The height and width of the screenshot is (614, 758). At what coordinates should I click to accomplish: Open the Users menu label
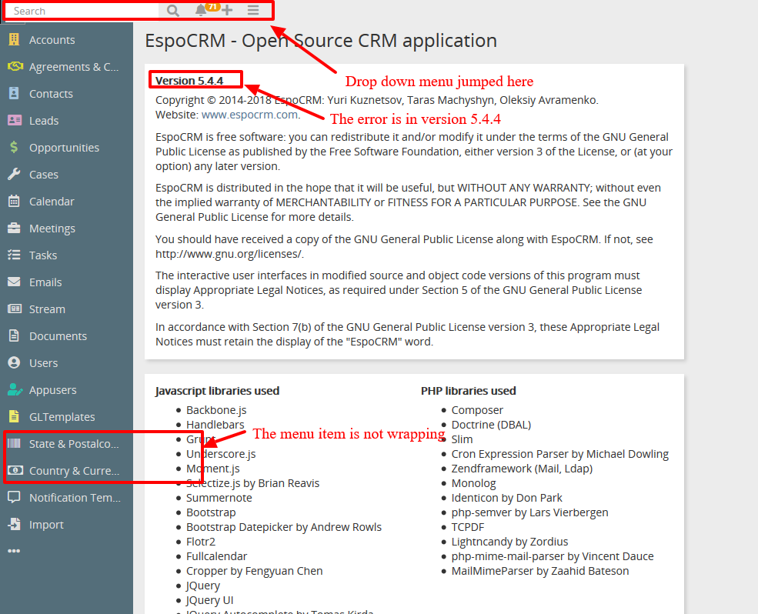coord(44,363)
